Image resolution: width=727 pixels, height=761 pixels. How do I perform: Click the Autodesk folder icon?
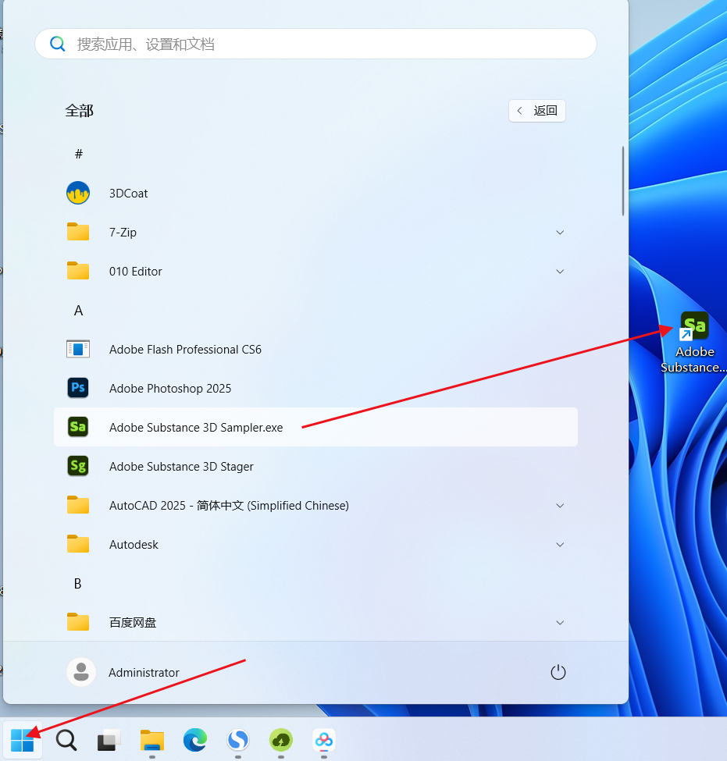tap(78, 544)
